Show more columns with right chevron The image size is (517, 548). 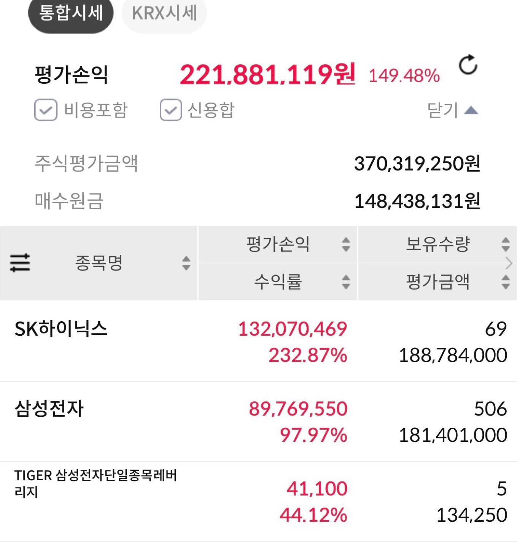coord(509,263)
